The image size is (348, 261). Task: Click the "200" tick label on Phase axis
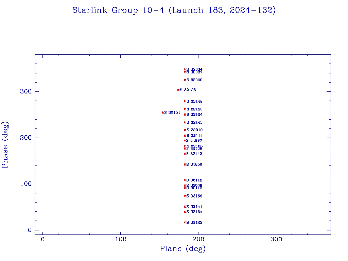coord(26,138)
